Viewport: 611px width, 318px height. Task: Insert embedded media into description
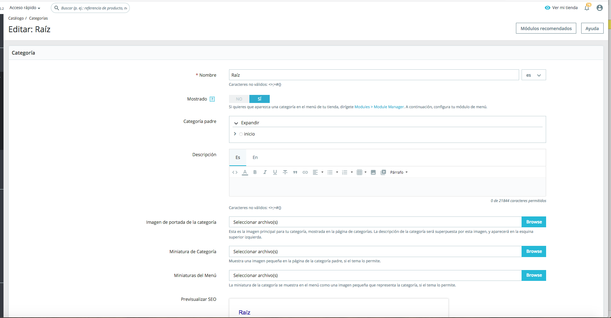(383, 172)
